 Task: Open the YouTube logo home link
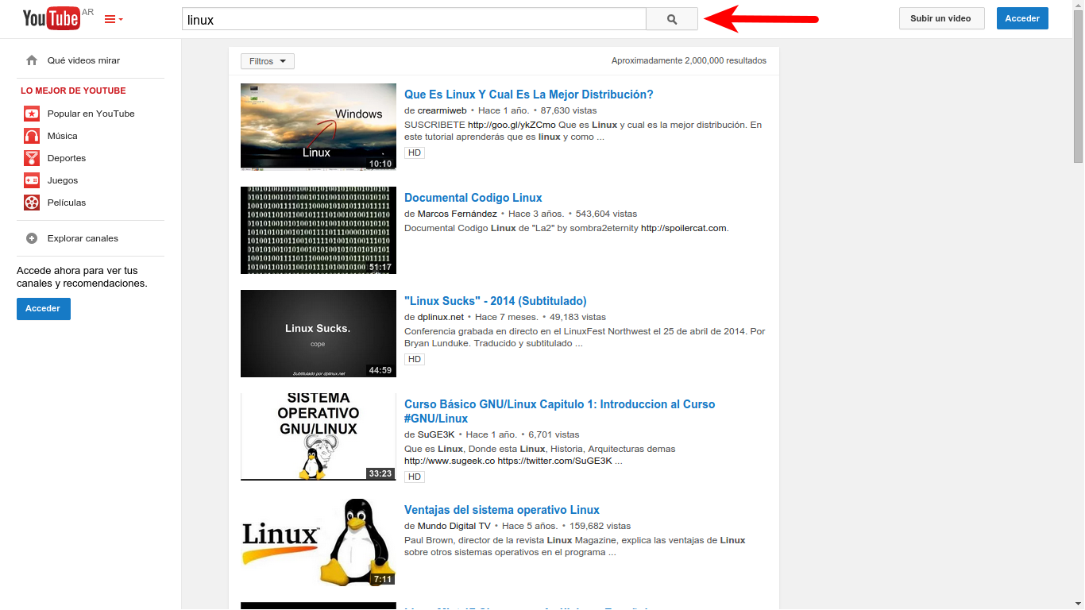coord(52,17)
